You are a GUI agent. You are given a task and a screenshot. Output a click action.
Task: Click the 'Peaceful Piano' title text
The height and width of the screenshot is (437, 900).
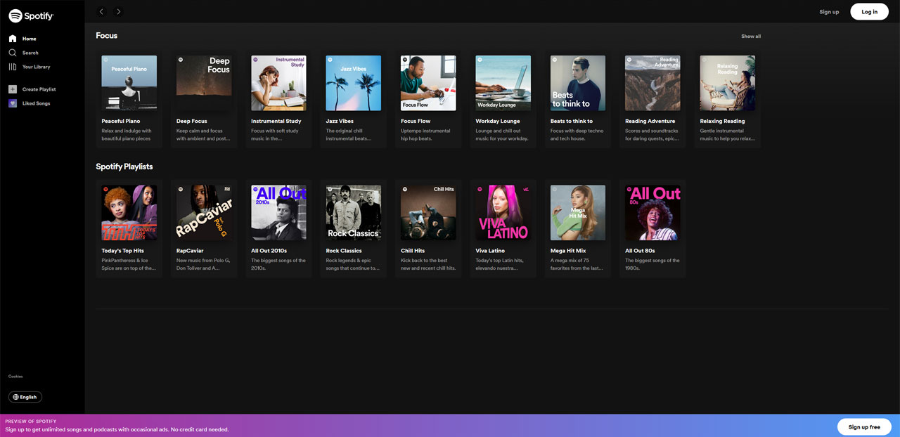tap(121, 121)
